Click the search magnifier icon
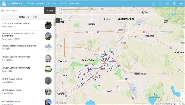This screenshot has width=185, height=105. 2,10
